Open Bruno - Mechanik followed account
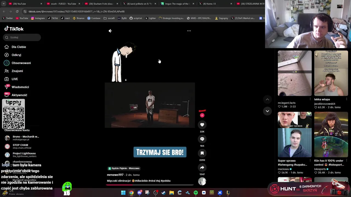351x197 pixels. pyautogui.click(x=22, y=138)
